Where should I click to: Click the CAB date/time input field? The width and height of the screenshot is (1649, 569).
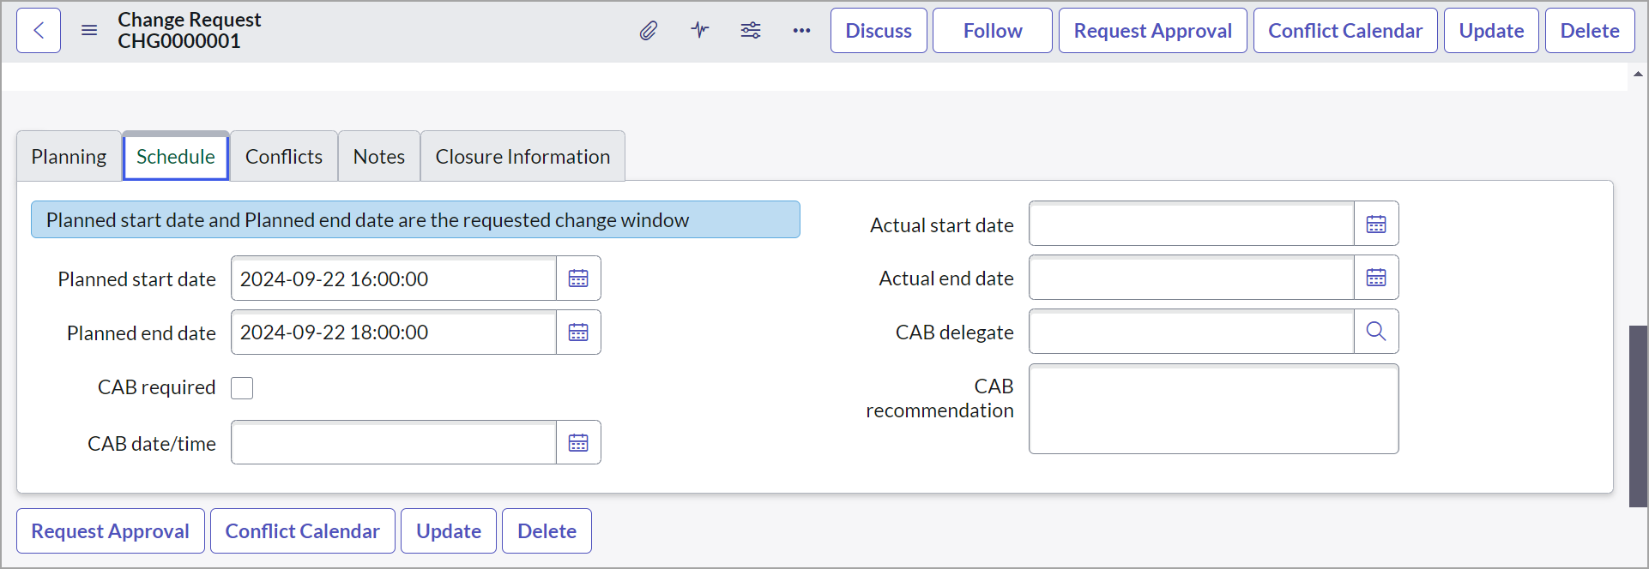394,443
